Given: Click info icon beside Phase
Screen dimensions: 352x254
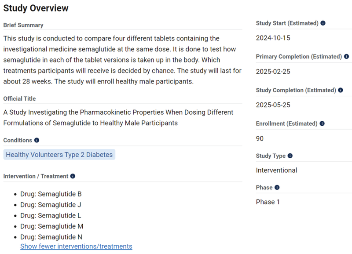Looking at the screenshot, I should coord(277,188).
